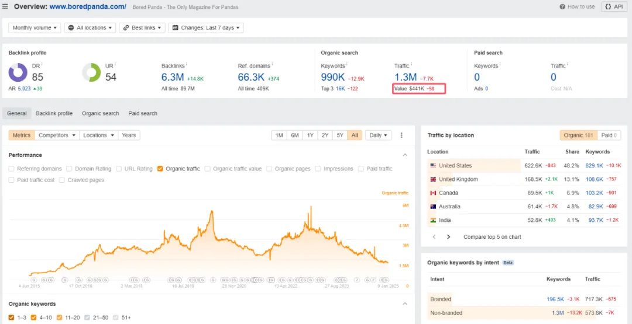Open the Changes: Last 7 days dropdown

[x=206, y=28]
